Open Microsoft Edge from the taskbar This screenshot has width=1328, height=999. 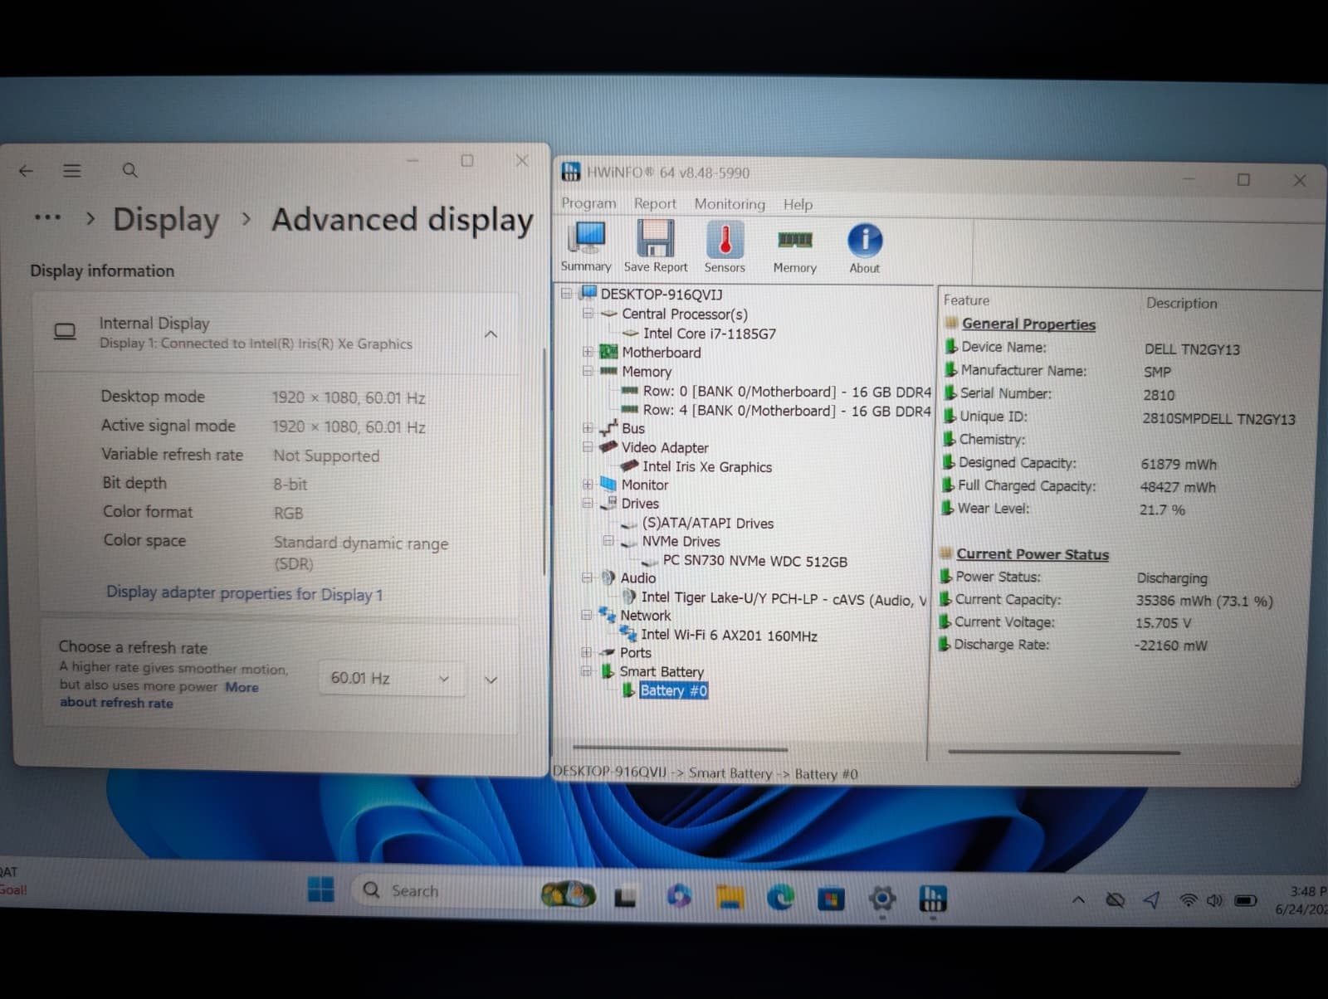click(780, 897)
